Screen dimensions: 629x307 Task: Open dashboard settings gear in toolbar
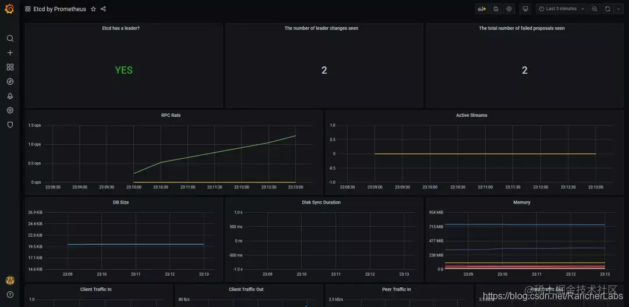click(509, 9)
